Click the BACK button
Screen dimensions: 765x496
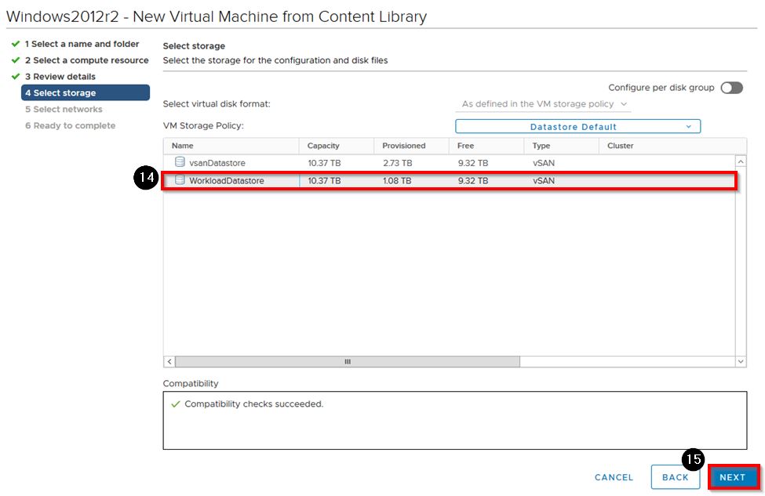pos(675,477)
